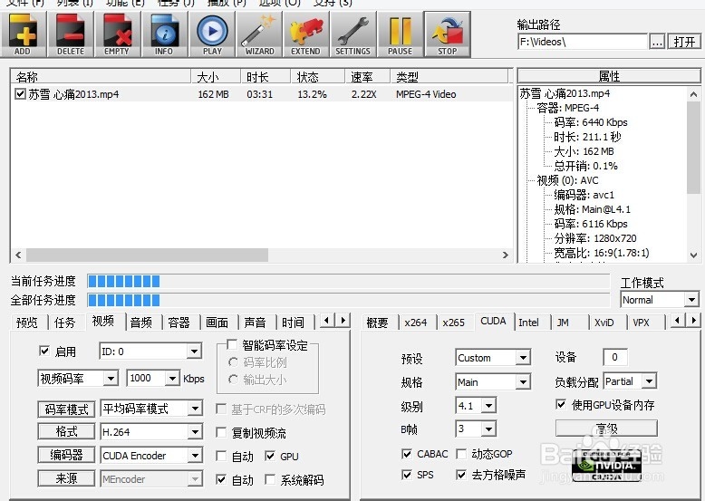
Task: Switch to the 容器 tab
Action: tap(179, 323)
